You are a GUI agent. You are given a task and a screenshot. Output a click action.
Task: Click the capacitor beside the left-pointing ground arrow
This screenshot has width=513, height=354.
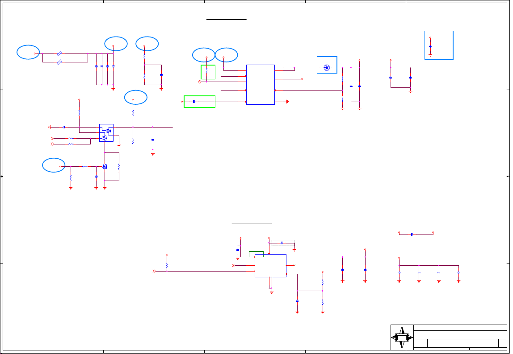point(64,127)
